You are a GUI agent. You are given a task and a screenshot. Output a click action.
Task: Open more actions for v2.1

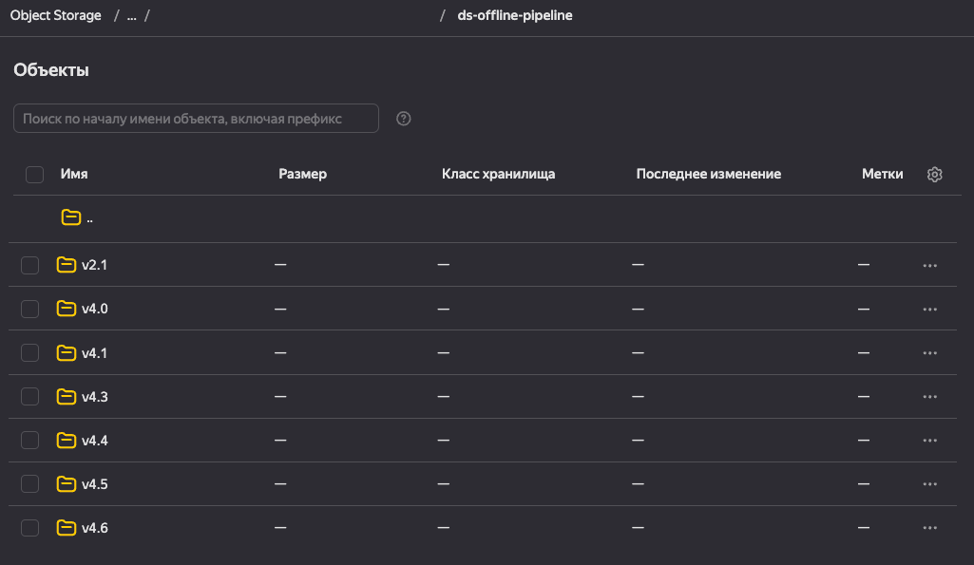(x=930, y=266)
